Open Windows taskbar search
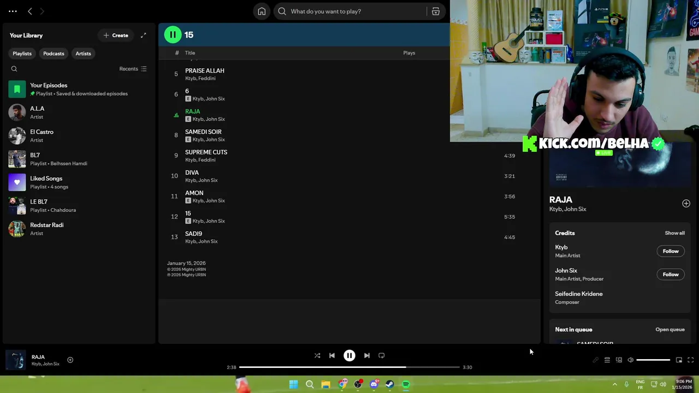 tap(310, 385)
